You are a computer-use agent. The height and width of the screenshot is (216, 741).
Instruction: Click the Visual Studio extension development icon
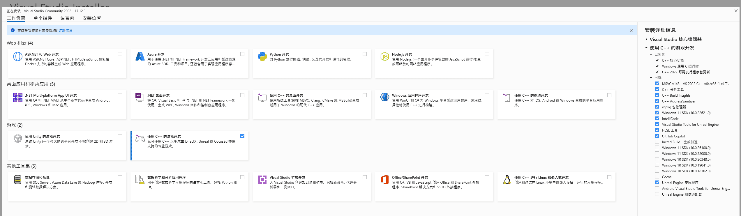click(x=262, y=180)
